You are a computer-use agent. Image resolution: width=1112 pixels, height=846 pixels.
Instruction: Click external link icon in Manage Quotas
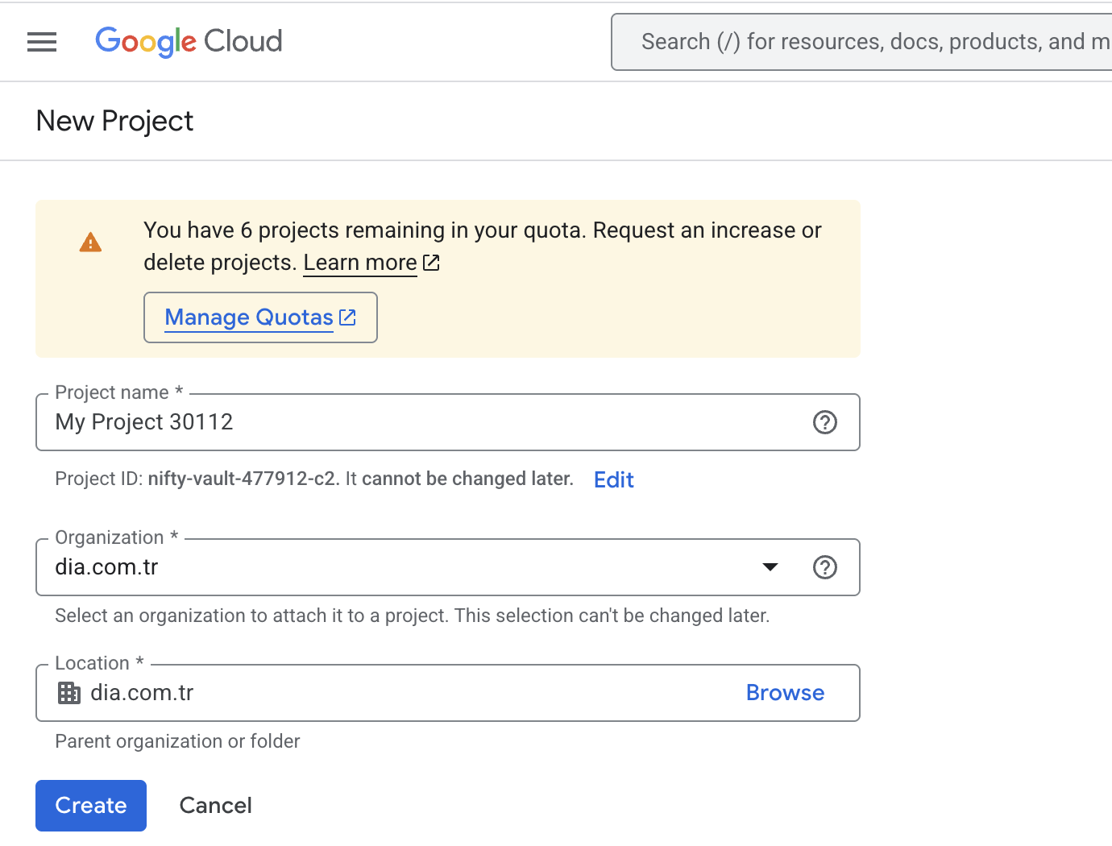(x=348, y=317)
